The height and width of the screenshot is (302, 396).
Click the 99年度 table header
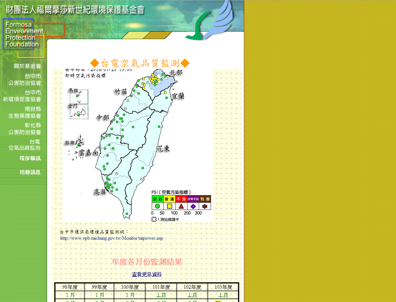click(99, 287)
